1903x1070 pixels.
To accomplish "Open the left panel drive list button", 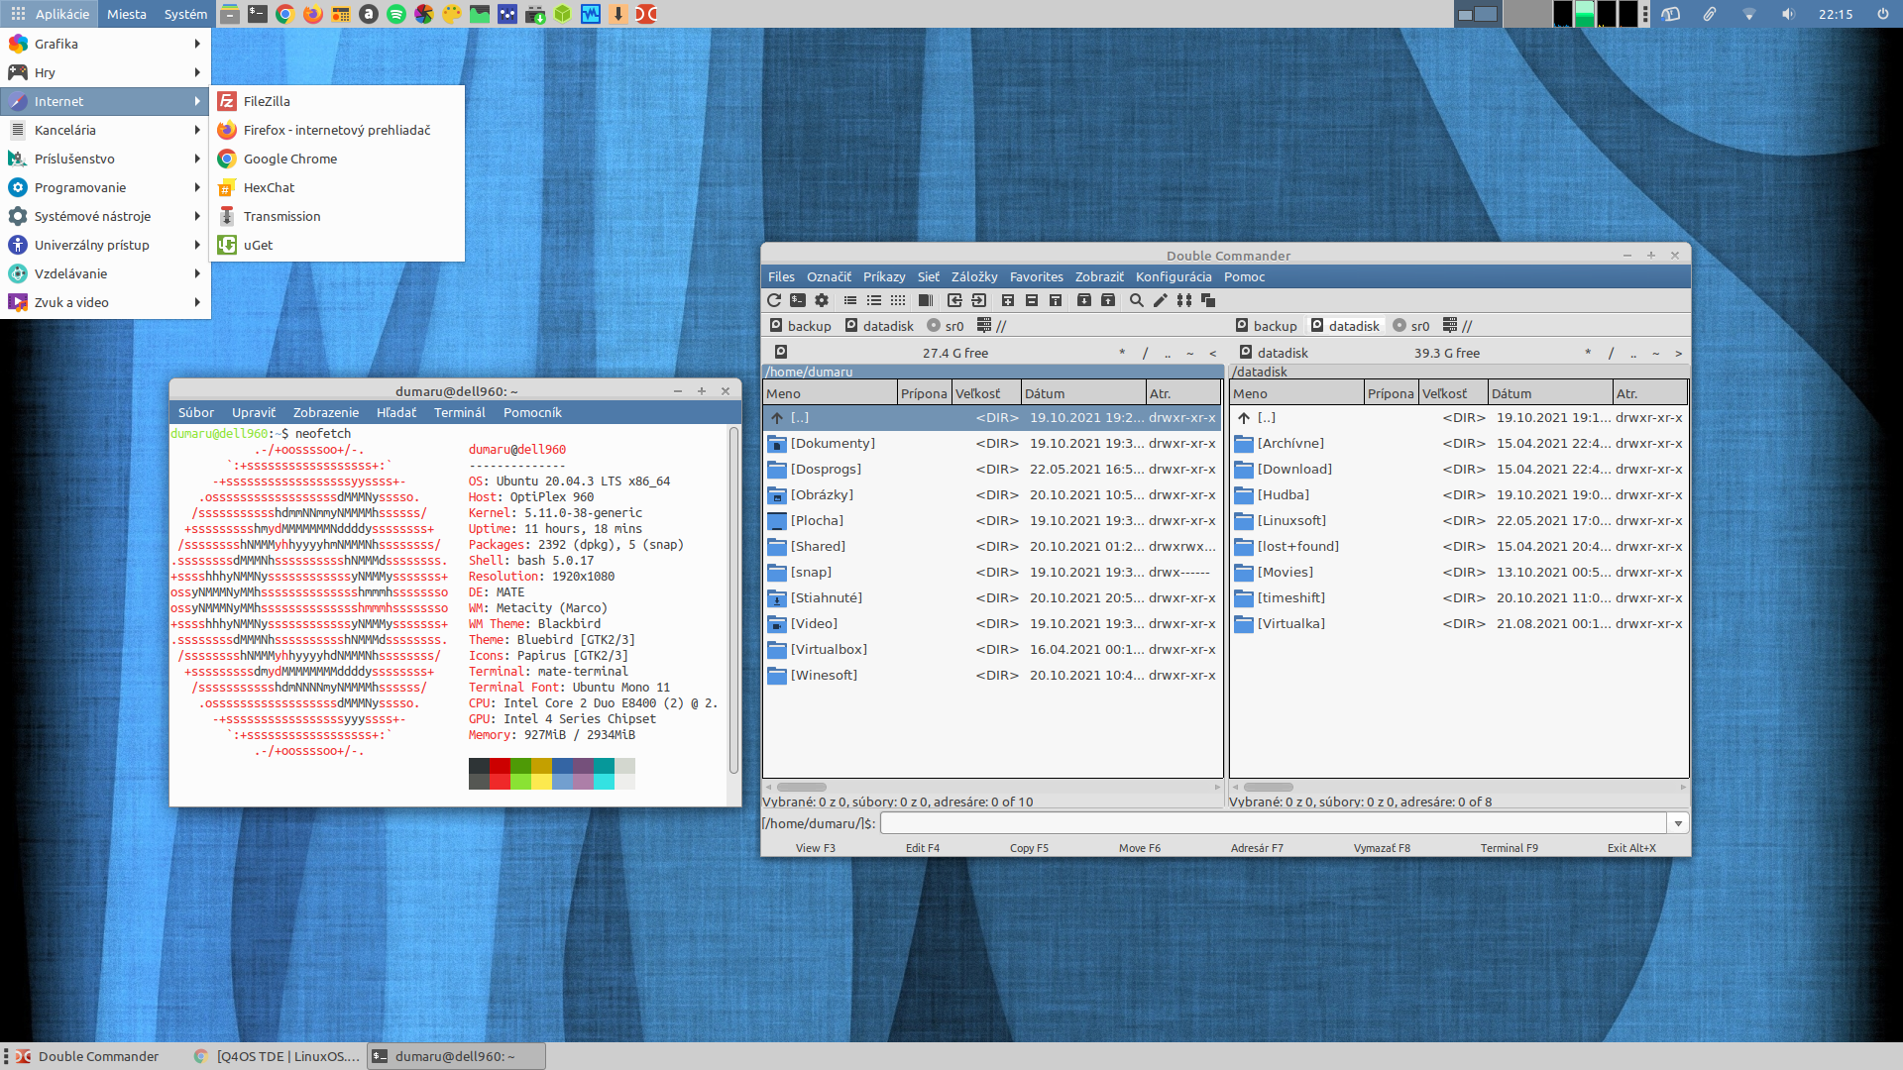I will 781,352.
